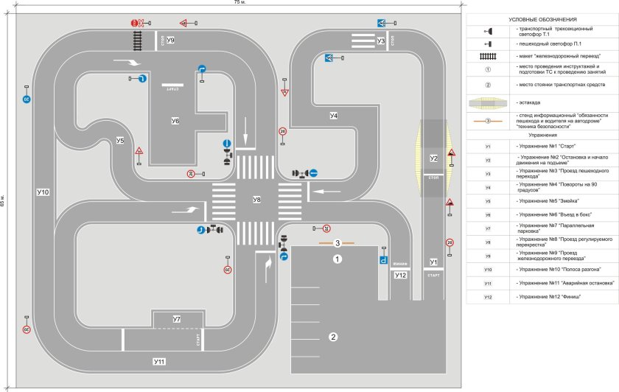Select the circled number 1 instruction area
Screen dimensions: 619x392
[x=337, y=259]
